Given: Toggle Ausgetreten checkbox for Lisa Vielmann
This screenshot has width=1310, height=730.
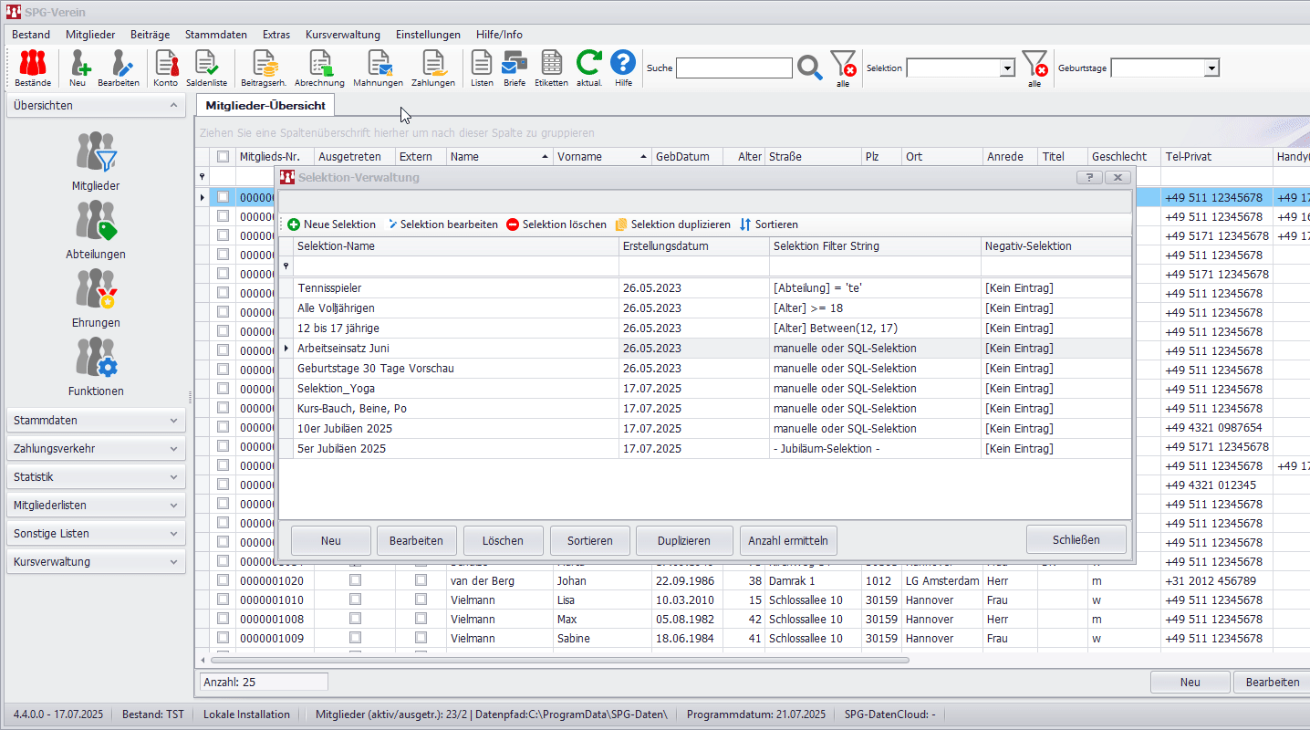Looking at the screenshot, I should coord(355,600).
